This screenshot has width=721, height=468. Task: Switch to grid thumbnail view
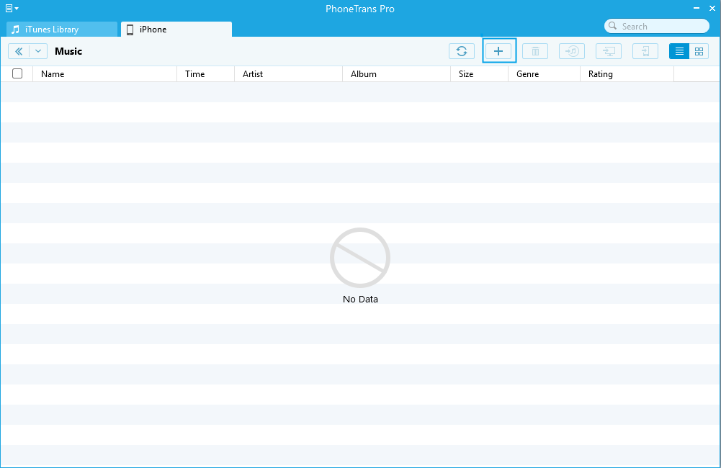point(699,51)
